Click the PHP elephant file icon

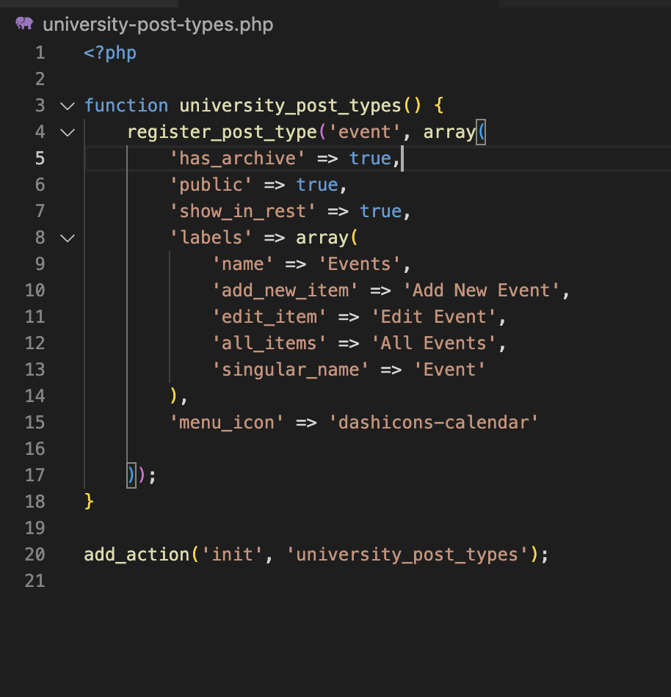coord(24,23)
